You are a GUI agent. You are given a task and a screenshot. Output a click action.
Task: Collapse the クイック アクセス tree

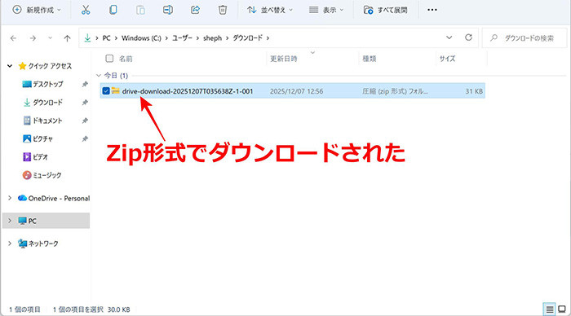(10, 66)
